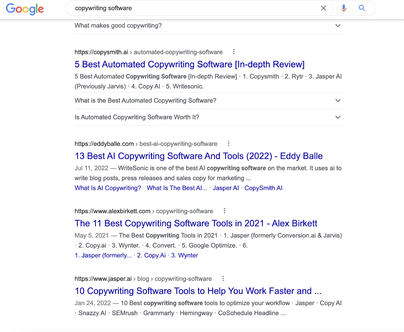
Task: Expand 'What is the Best Automated Copywriting Software?'
Action: point(209,101)
